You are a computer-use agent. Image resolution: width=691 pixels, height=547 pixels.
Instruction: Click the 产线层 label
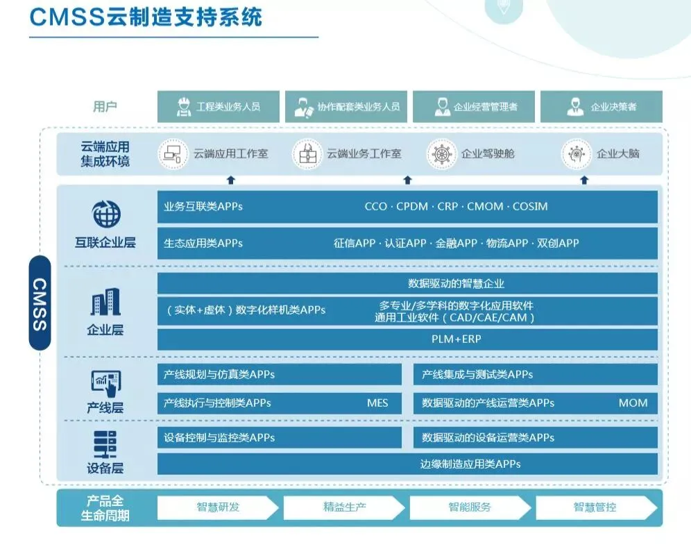tap(105, 407)
